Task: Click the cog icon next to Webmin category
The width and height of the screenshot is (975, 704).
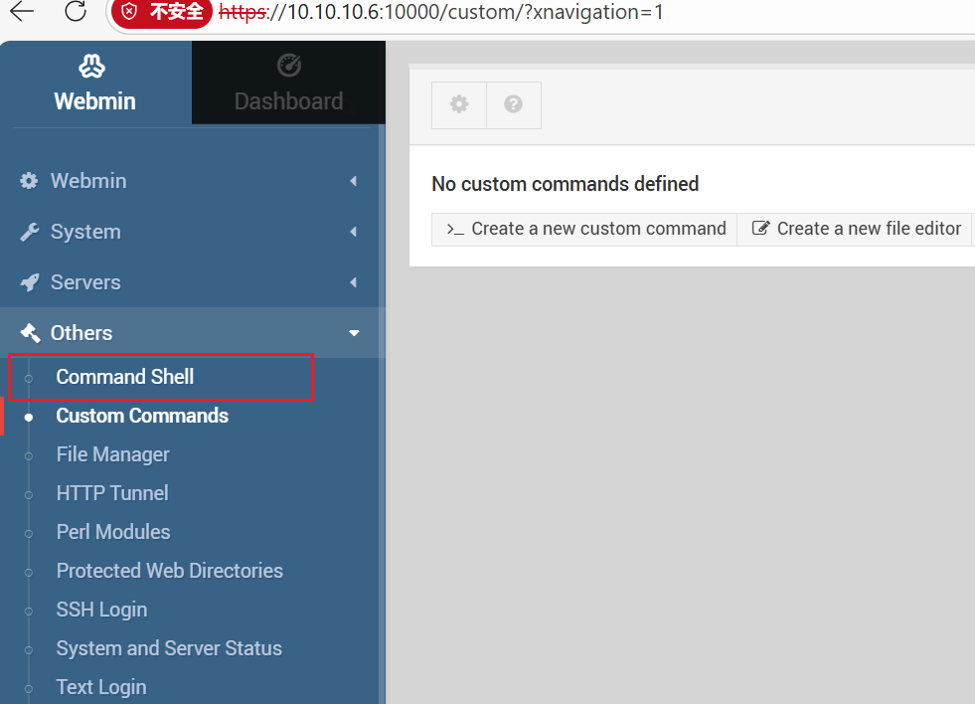Action: pyautogui.click(x=29, y=181)
